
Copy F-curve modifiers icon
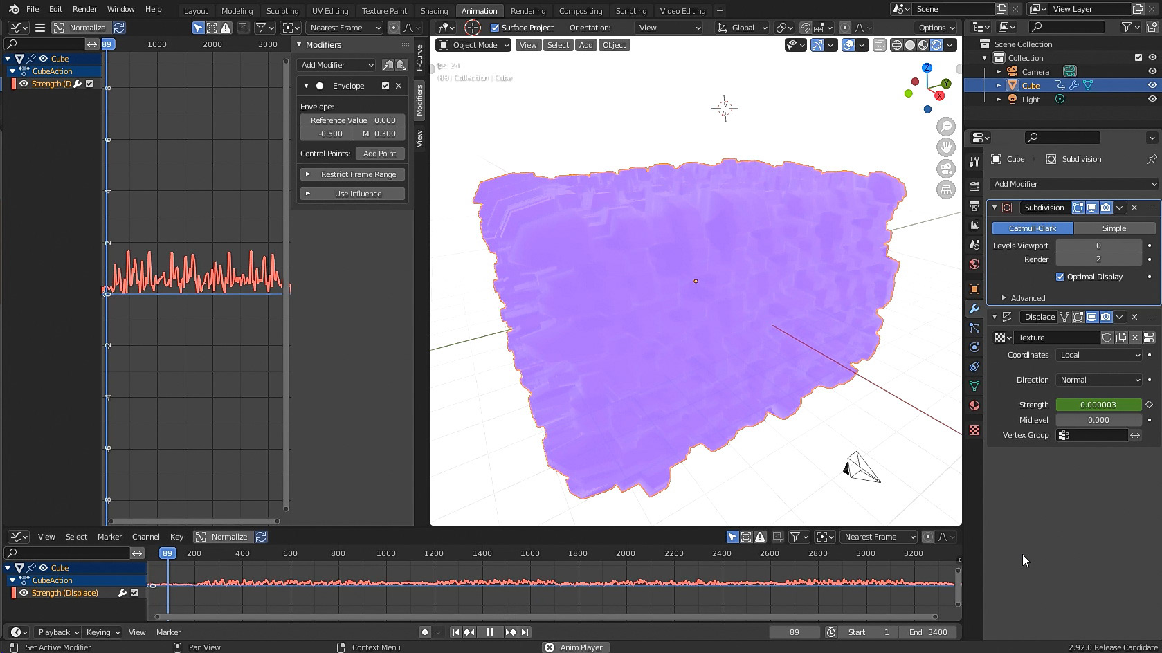point(388,65)
